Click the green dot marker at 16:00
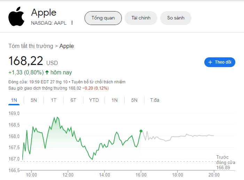Viewport: 244px width, 180px height. pos(141,131)
